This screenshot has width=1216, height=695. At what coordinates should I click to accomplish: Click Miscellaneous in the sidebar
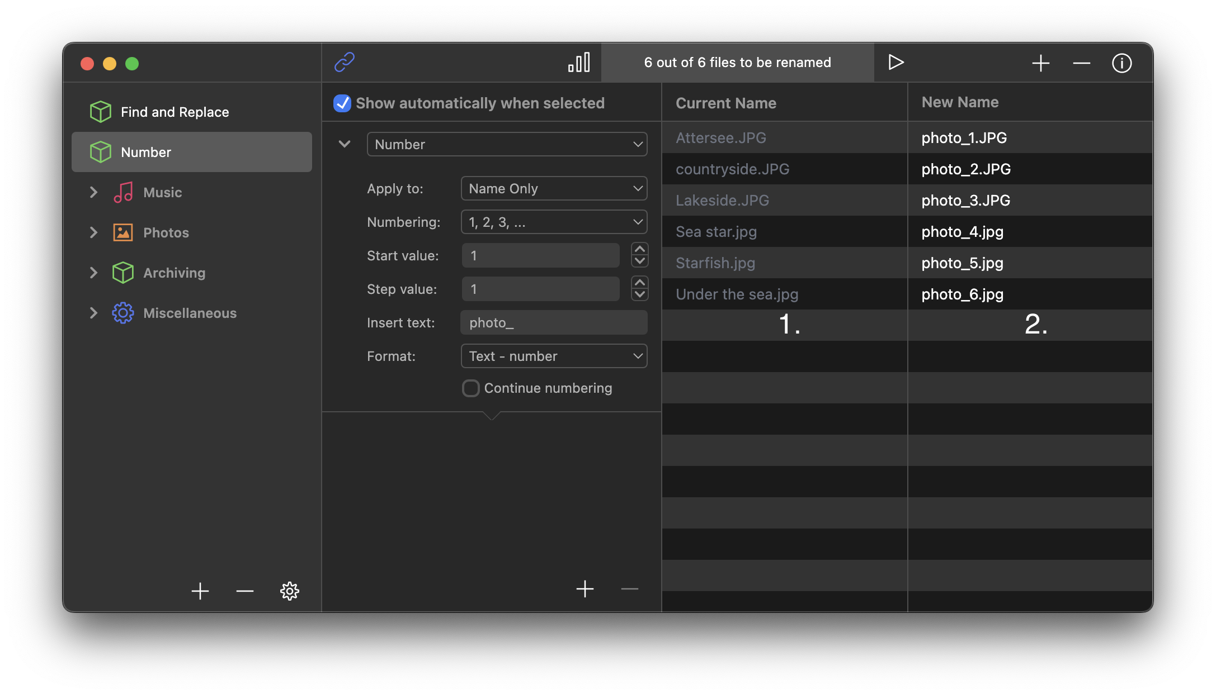pos(190,313)
